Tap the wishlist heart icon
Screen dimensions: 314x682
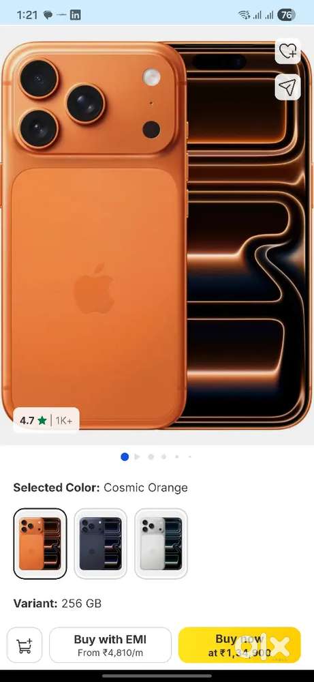[x=288, y=52]
